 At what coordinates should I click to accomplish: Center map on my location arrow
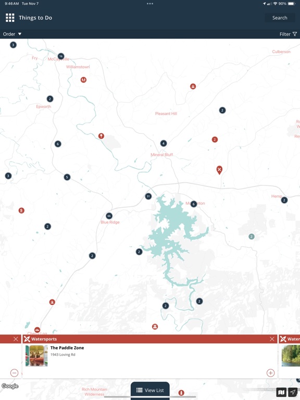click(x=293, y=392)
